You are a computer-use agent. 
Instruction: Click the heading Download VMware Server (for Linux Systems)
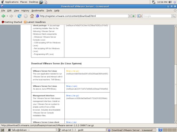pyautogui.click(x=56, y=64)
